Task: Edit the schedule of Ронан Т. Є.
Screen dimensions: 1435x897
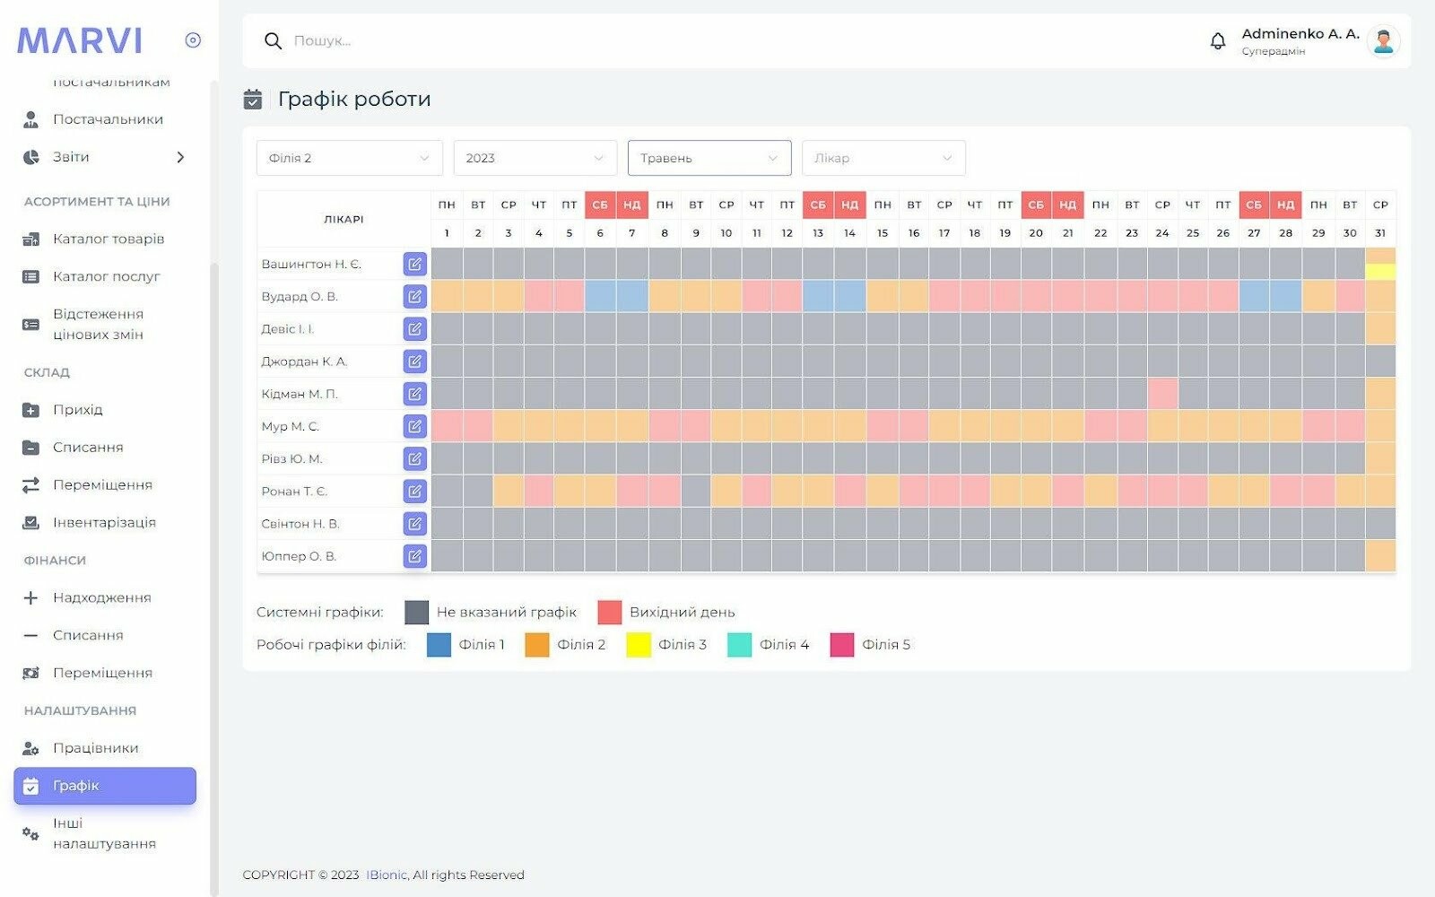Action: coord(414,492)
